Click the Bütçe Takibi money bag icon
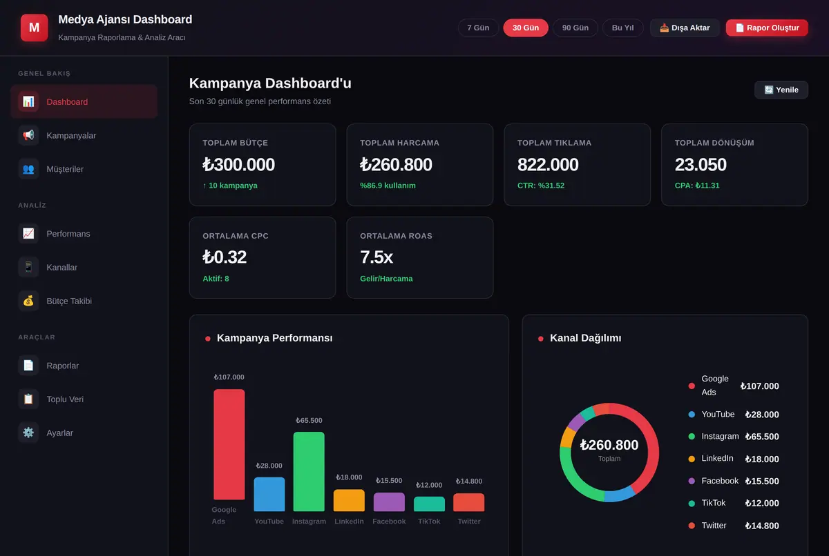 point(28,301)
